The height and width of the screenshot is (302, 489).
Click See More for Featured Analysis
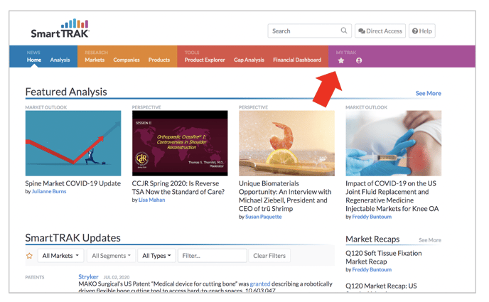click(x=428, y=93)
